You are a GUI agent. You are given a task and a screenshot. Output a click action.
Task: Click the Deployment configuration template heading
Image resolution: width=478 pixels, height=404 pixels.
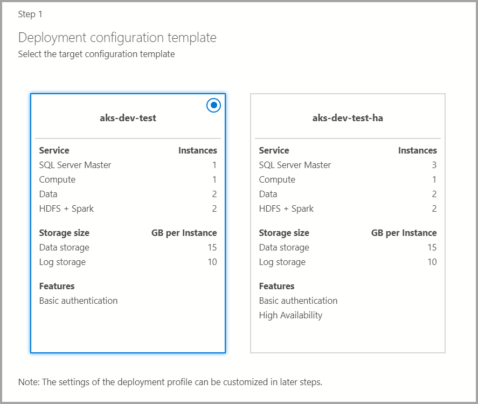[x=117, y=37]
